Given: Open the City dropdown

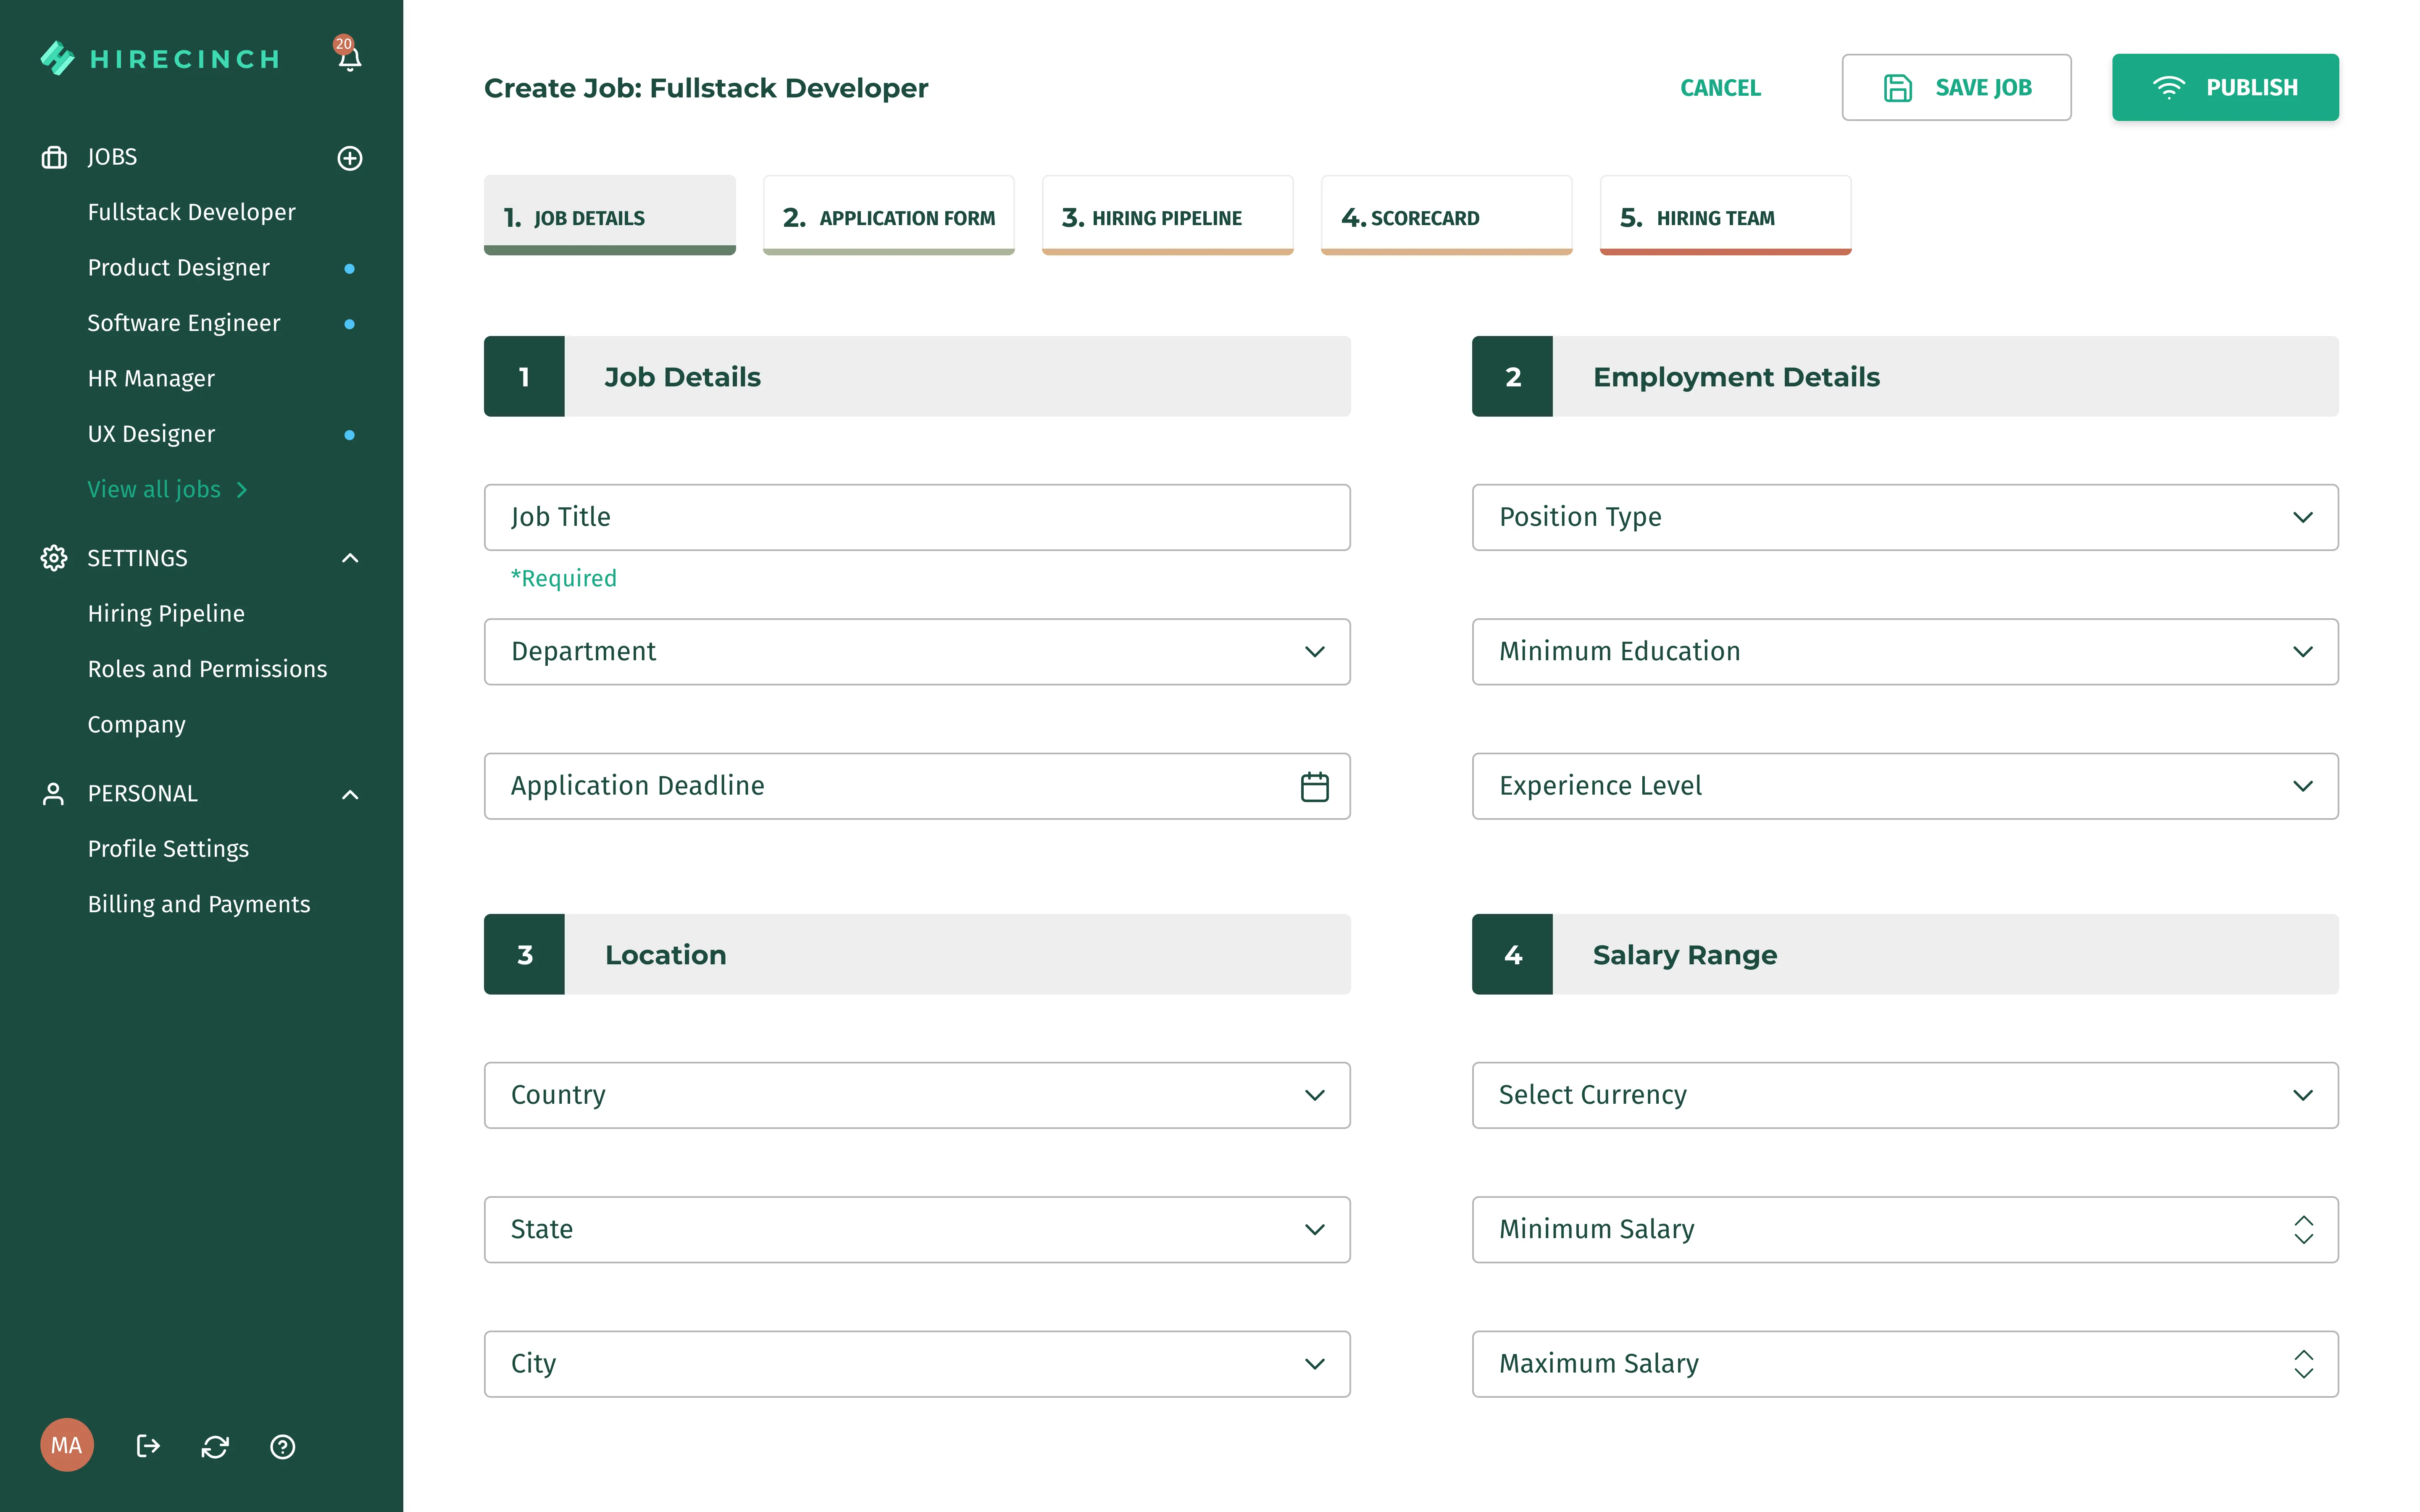Looking at the screenshot, I should (917, 1364).
